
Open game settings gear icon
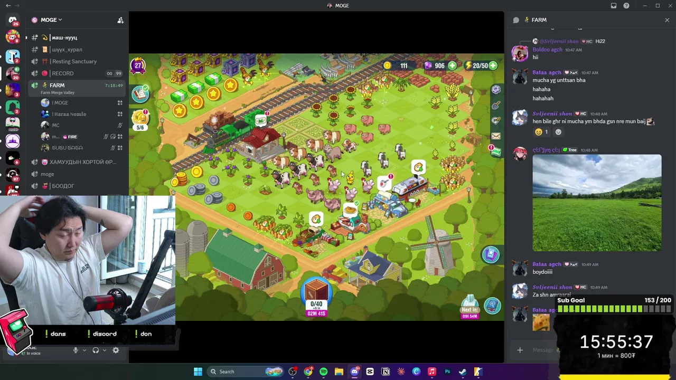pyautogui.click(x=496, y=90)
